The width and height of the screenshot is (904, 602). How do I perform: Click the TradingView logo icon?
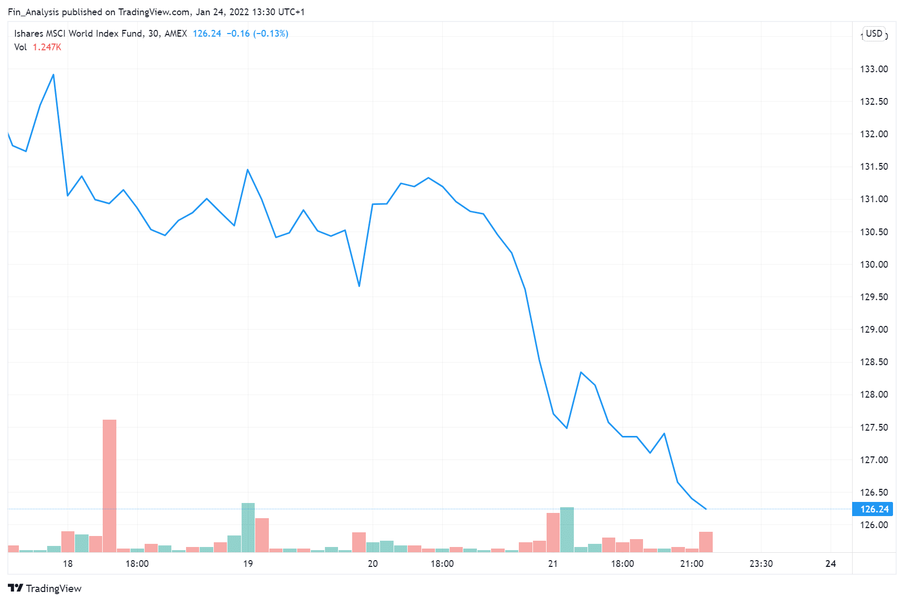(x=15, y=588)
